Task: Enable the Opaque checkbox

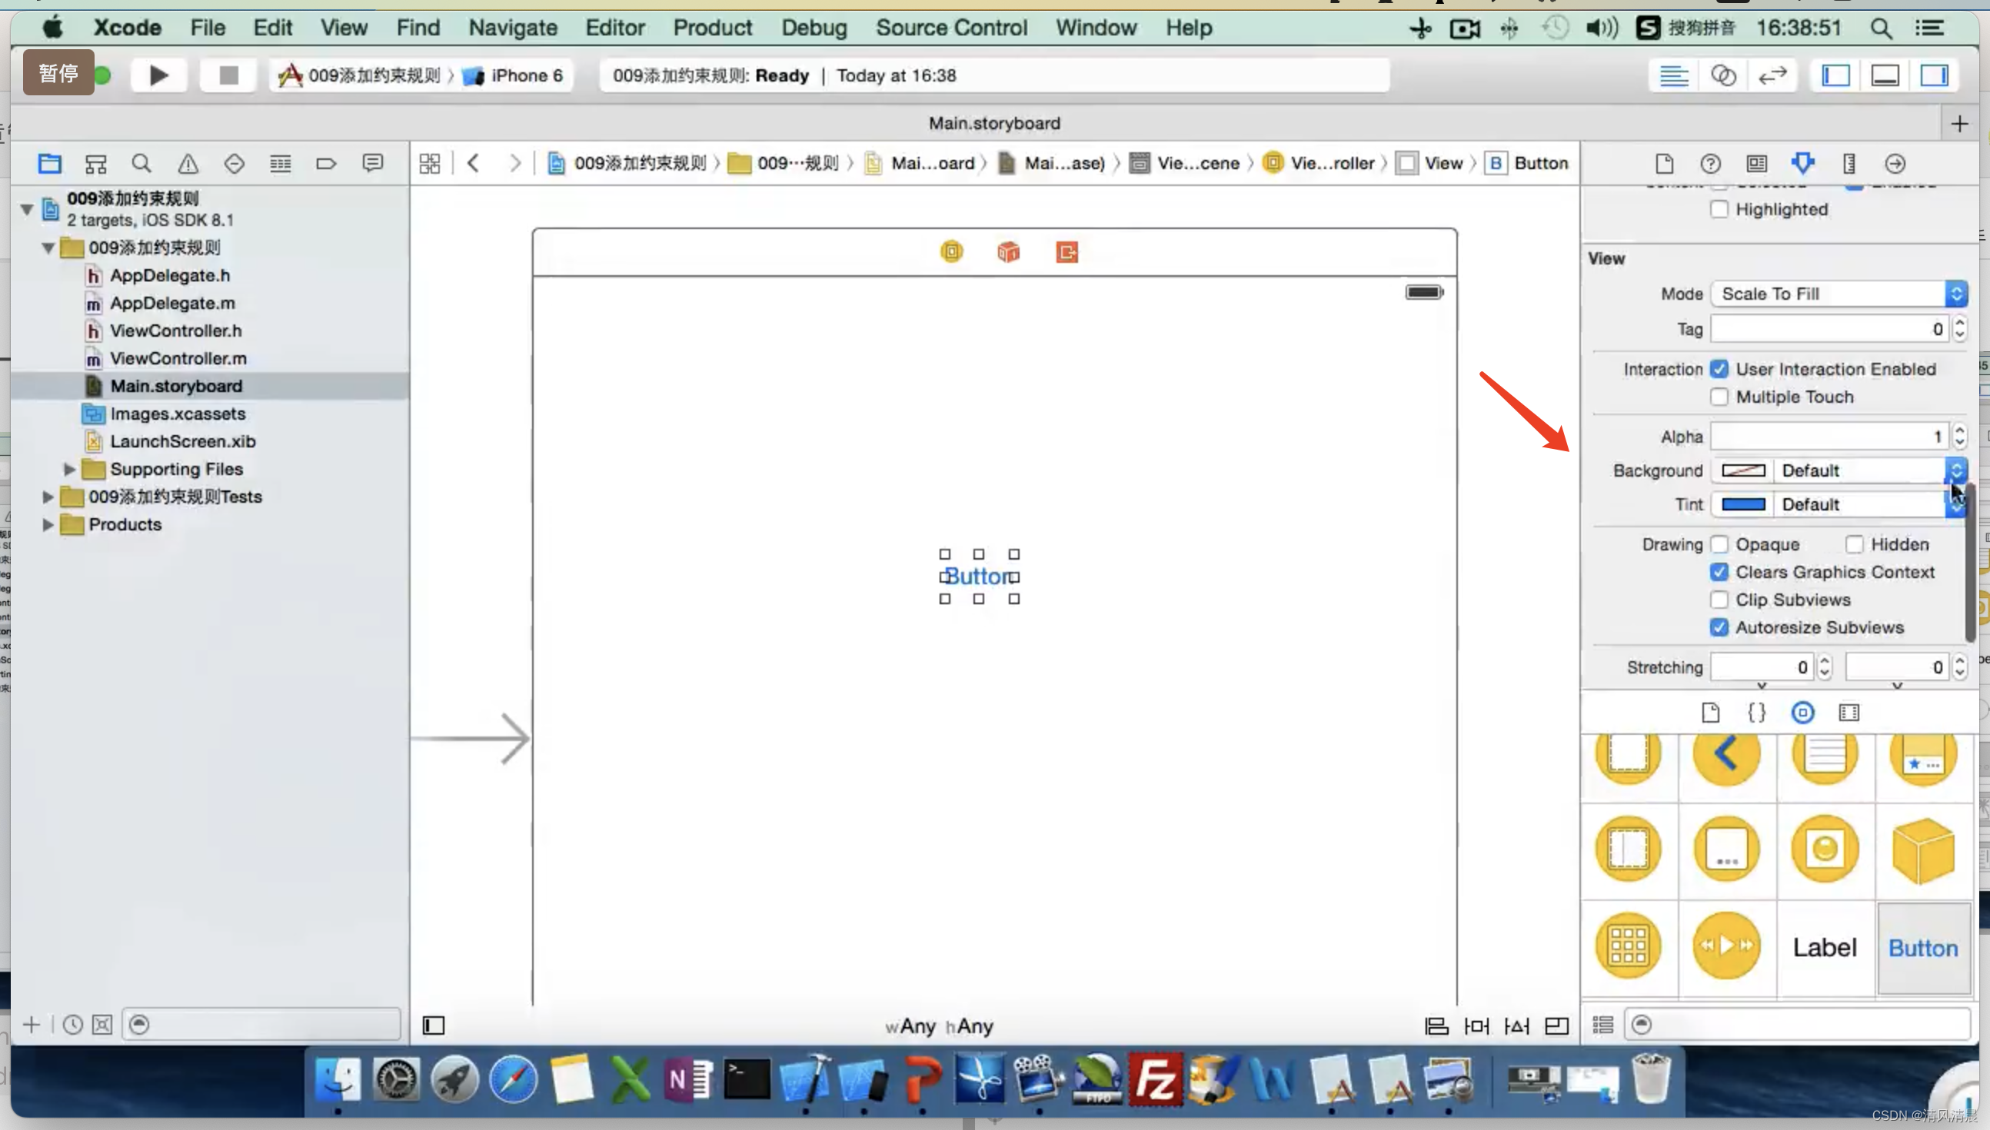Action: click(x=1719, y=544)
